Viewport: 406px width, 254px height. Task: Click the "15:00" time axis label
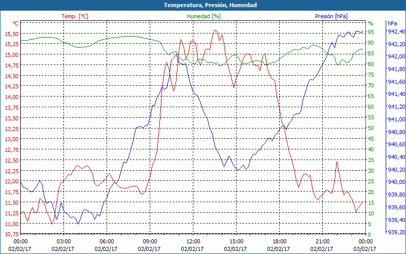point(236,242)
